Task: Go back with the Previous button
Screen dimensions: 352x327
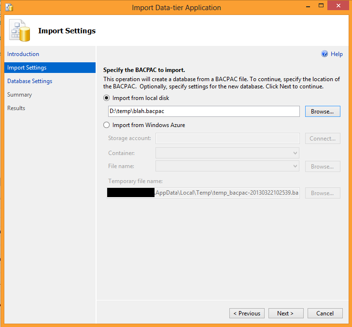Action: (x=247, y=313)
